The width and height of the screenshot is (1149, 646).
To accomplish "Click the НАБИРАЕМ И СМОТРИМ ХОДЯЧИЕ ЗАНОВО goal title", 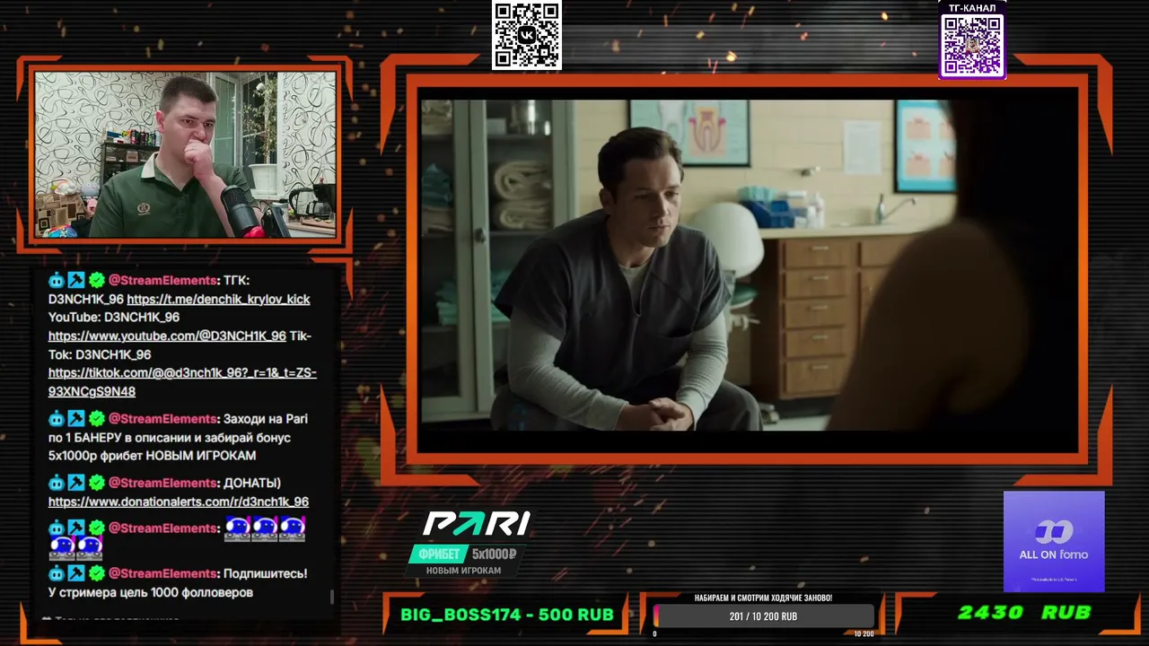I will (763, 598).
